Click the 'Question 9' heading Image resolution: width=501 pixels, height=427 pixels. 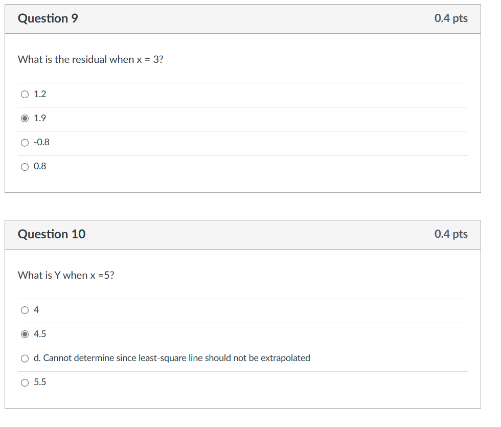(48, 18)
